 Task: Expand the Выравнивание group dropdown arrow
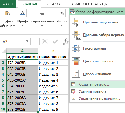(42, 26)
